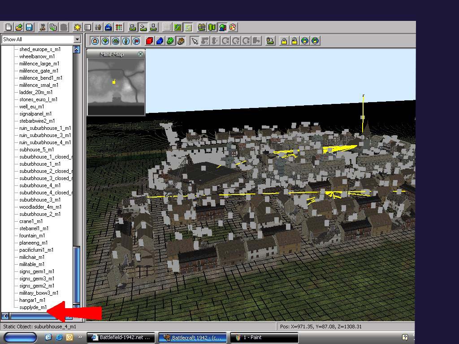
Task: Select hangar1_m1 in the list
Action: point(32,300)
